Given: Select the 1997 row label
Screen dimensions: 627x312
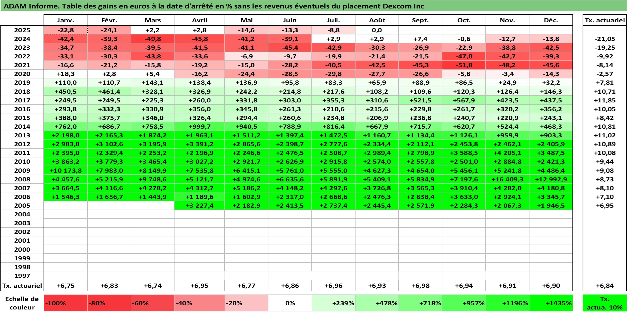Looking at the screenshot, I should coord(22,276).
